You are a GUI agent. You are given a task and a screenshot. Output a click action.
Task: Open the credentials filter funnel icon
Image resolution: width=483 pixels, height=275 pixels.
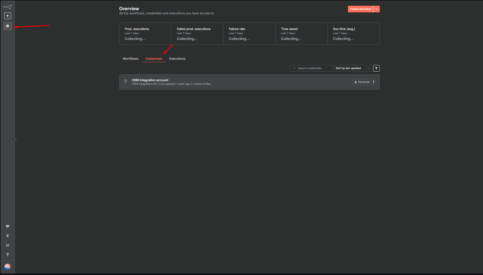376,68
